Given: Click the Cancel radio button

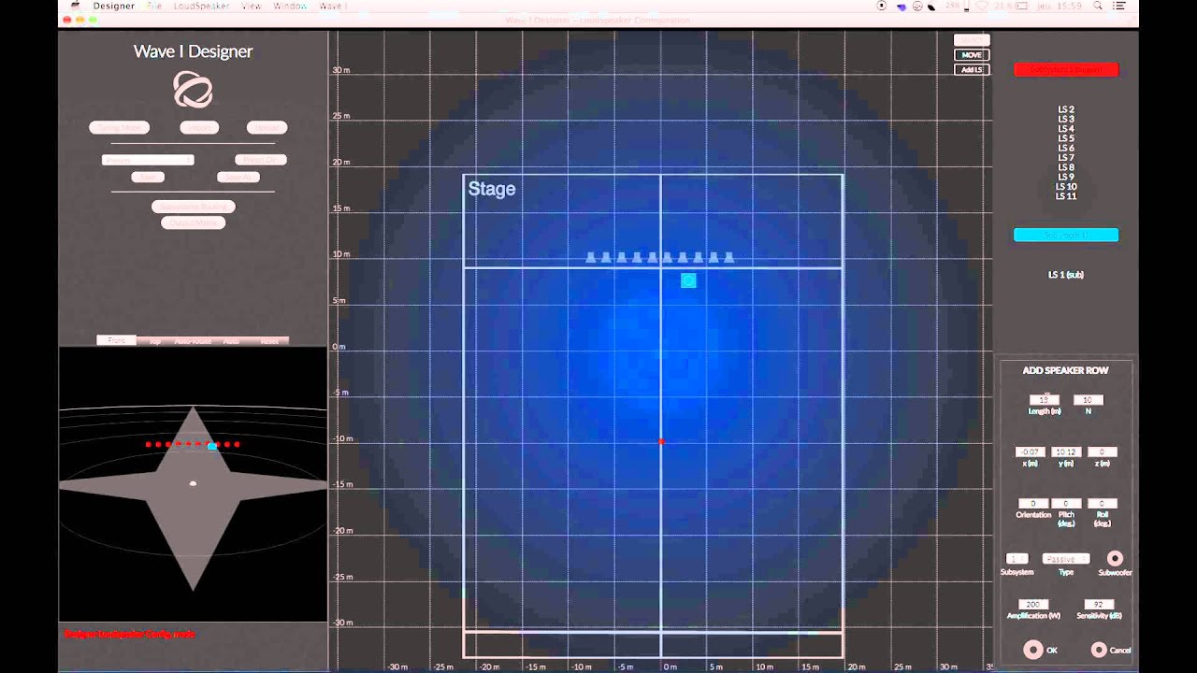Looking at the screenshot, I should tap(1099, 649).
